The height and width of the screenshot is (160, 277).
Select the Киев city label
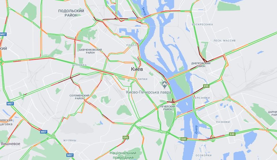click(137, 69)
